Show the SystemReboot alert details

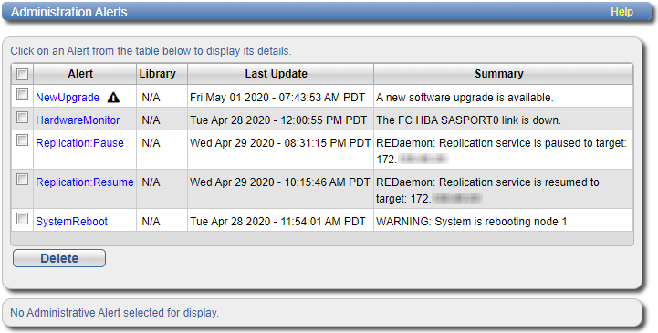72,221
